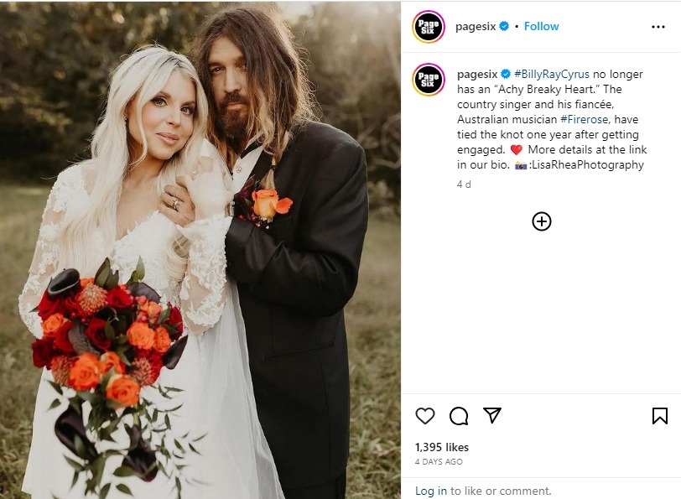Screen dimensions: 681x499
Task: Open the three-dot more options menu
Action: (x=658, y=27)
